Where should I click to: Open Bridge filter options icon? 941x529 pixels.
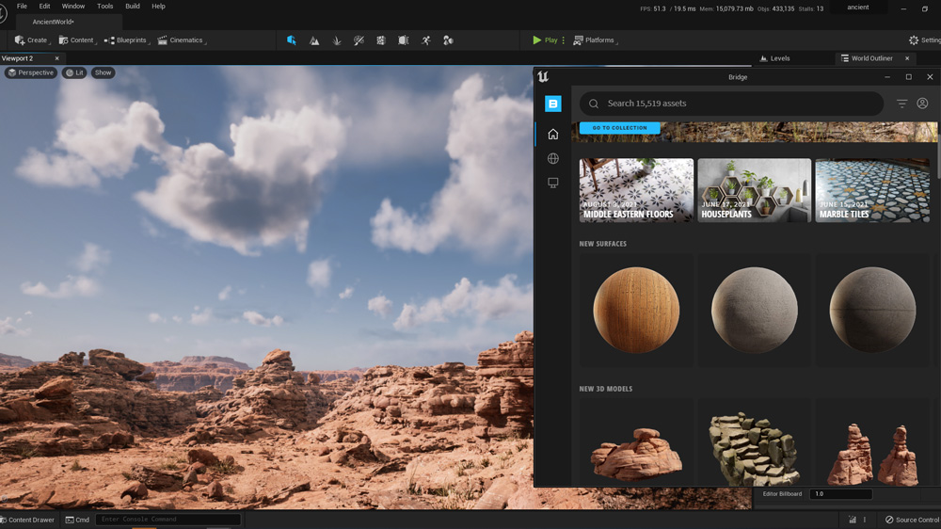[x=902, y=104]
